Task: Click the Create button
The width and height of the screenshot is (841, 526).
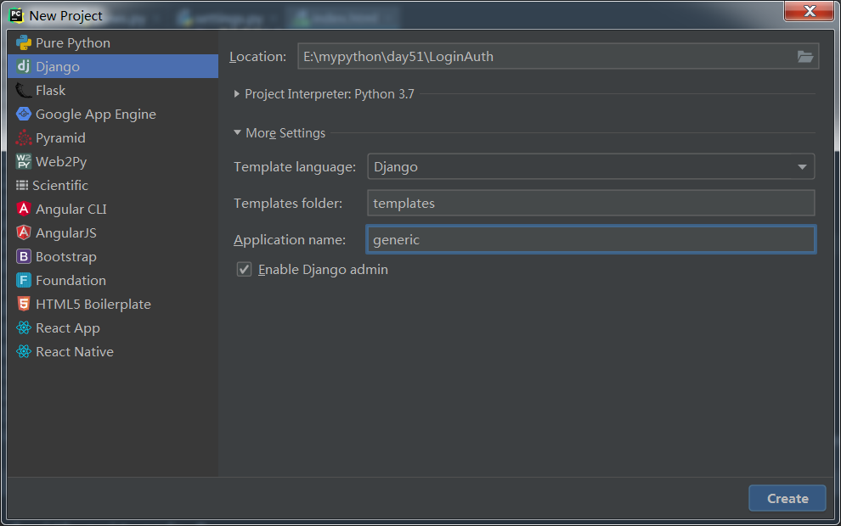Action: tap(787, 498)
